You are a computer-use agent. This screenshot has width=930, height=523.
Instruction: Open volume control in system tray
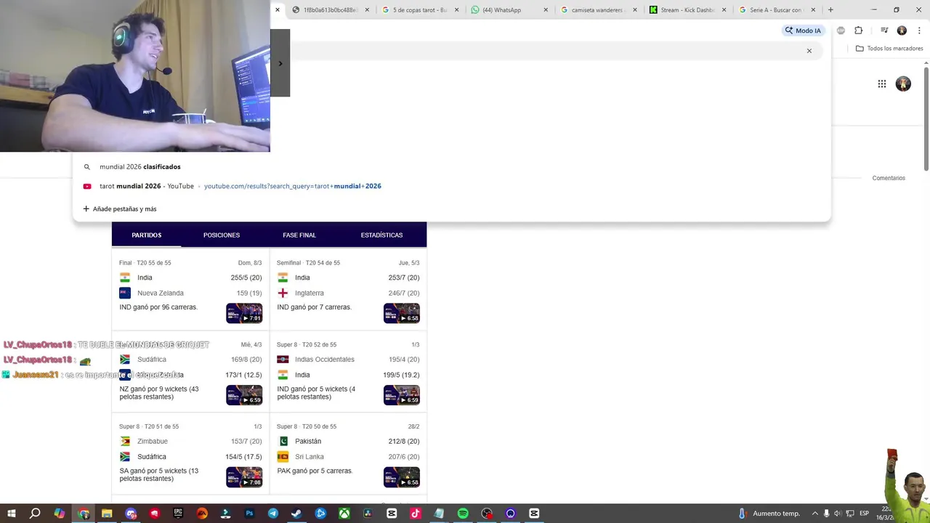[x=838, y=514]
